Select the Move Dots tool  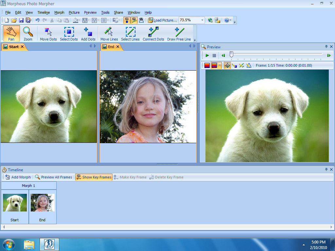coord(48,34)
